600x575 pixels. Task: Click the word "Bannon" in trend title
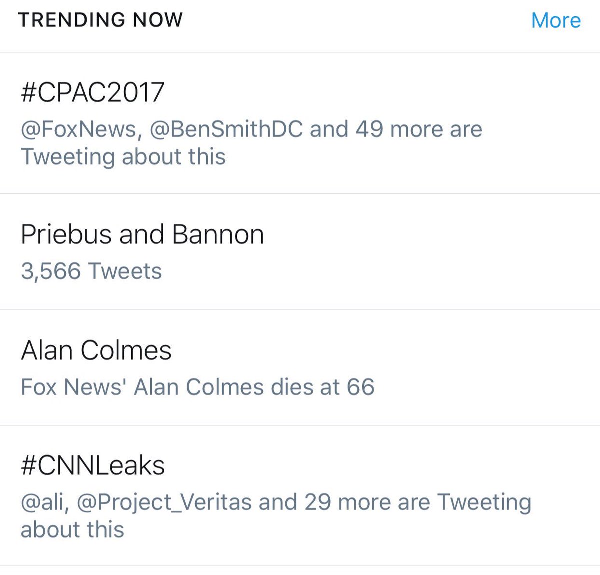coord(218,234)
